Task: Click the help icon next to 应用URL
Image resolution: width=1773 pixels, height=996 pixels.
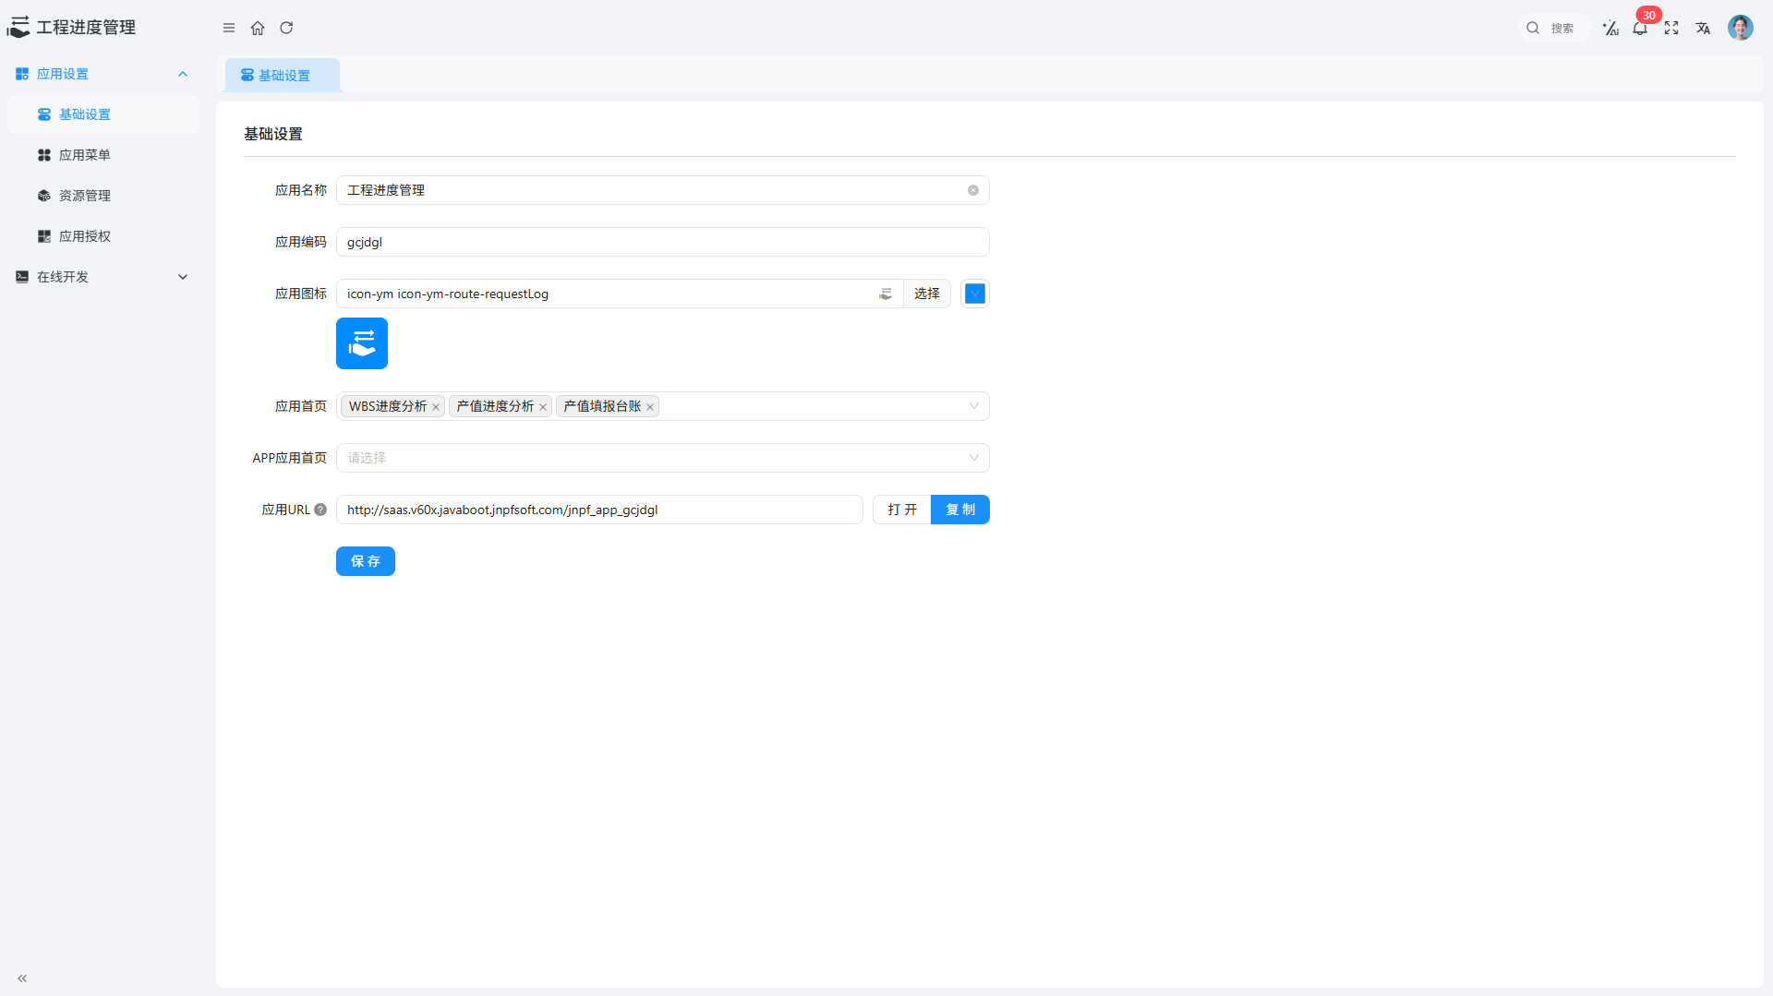Action: (320, 510)
